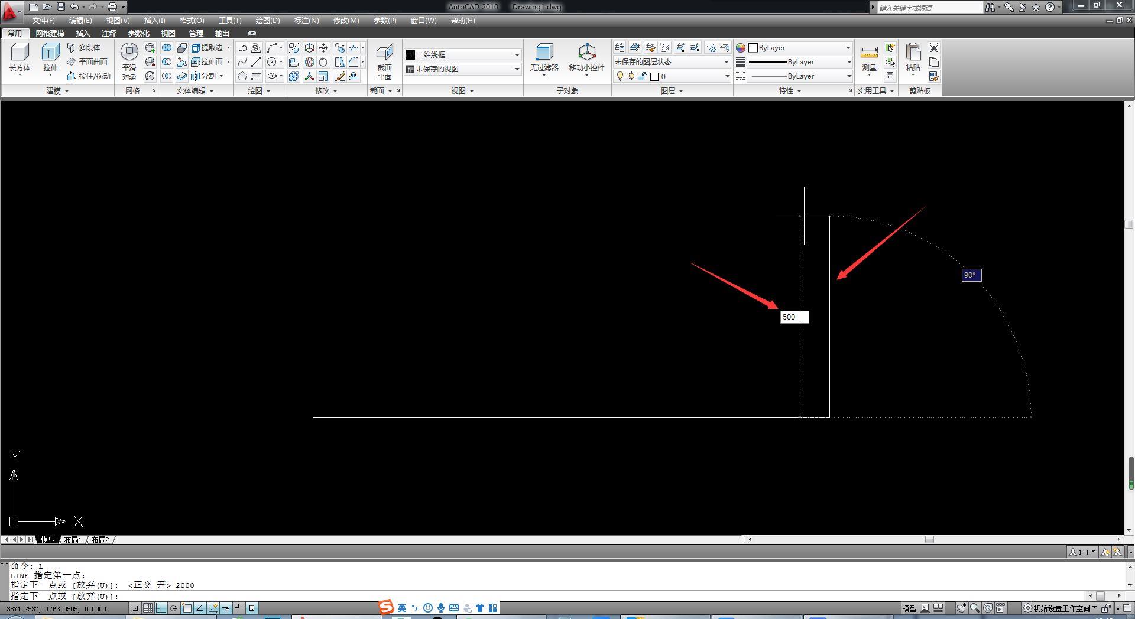Click the search box 键入关键字或短语
This screenshot has width=1135, height=619.
(x=929, y=7)
